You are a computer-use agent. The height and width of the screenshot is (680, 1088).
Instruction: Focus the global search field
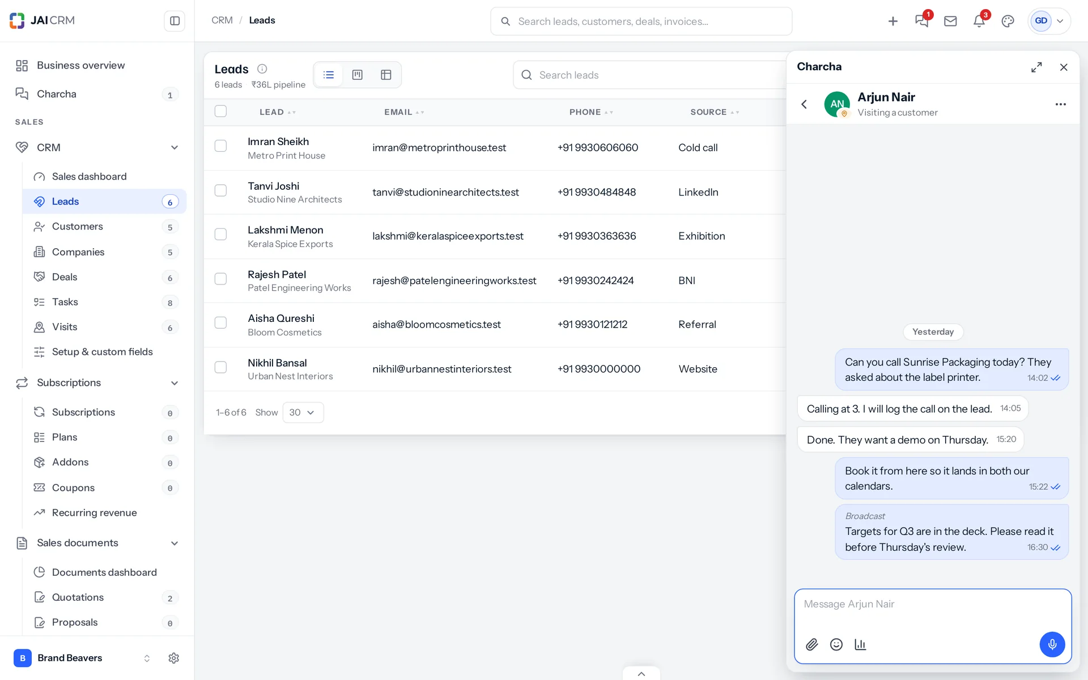pos(641,22)
